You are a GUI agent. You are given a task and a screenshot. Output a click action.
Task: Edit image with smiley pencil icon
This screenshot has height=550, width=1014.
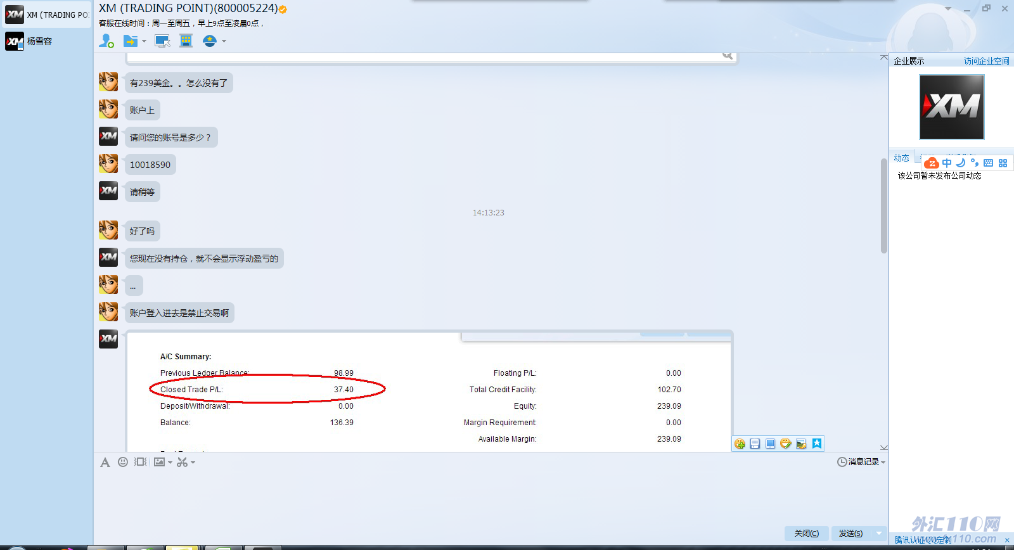click(786, 444)
